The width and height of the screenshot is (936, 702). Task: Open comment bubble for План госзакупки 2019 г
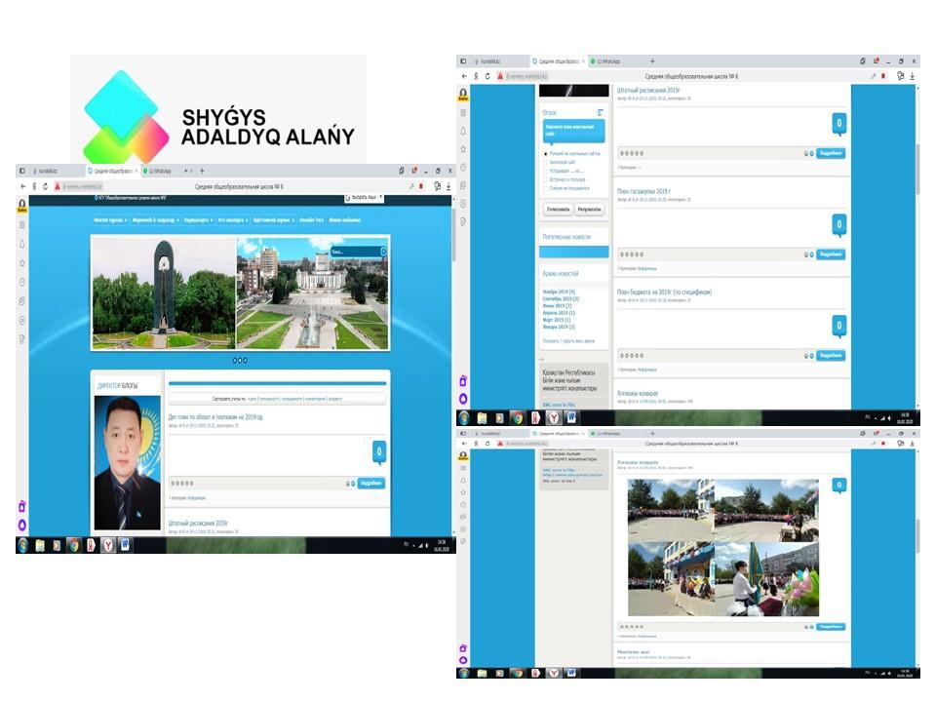[838, 224]
